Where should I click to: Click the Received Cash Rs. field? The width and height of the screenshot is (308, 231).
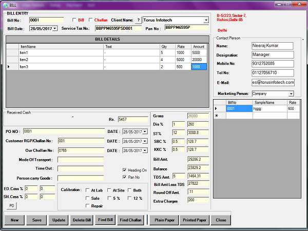click(x=133, y=120)
